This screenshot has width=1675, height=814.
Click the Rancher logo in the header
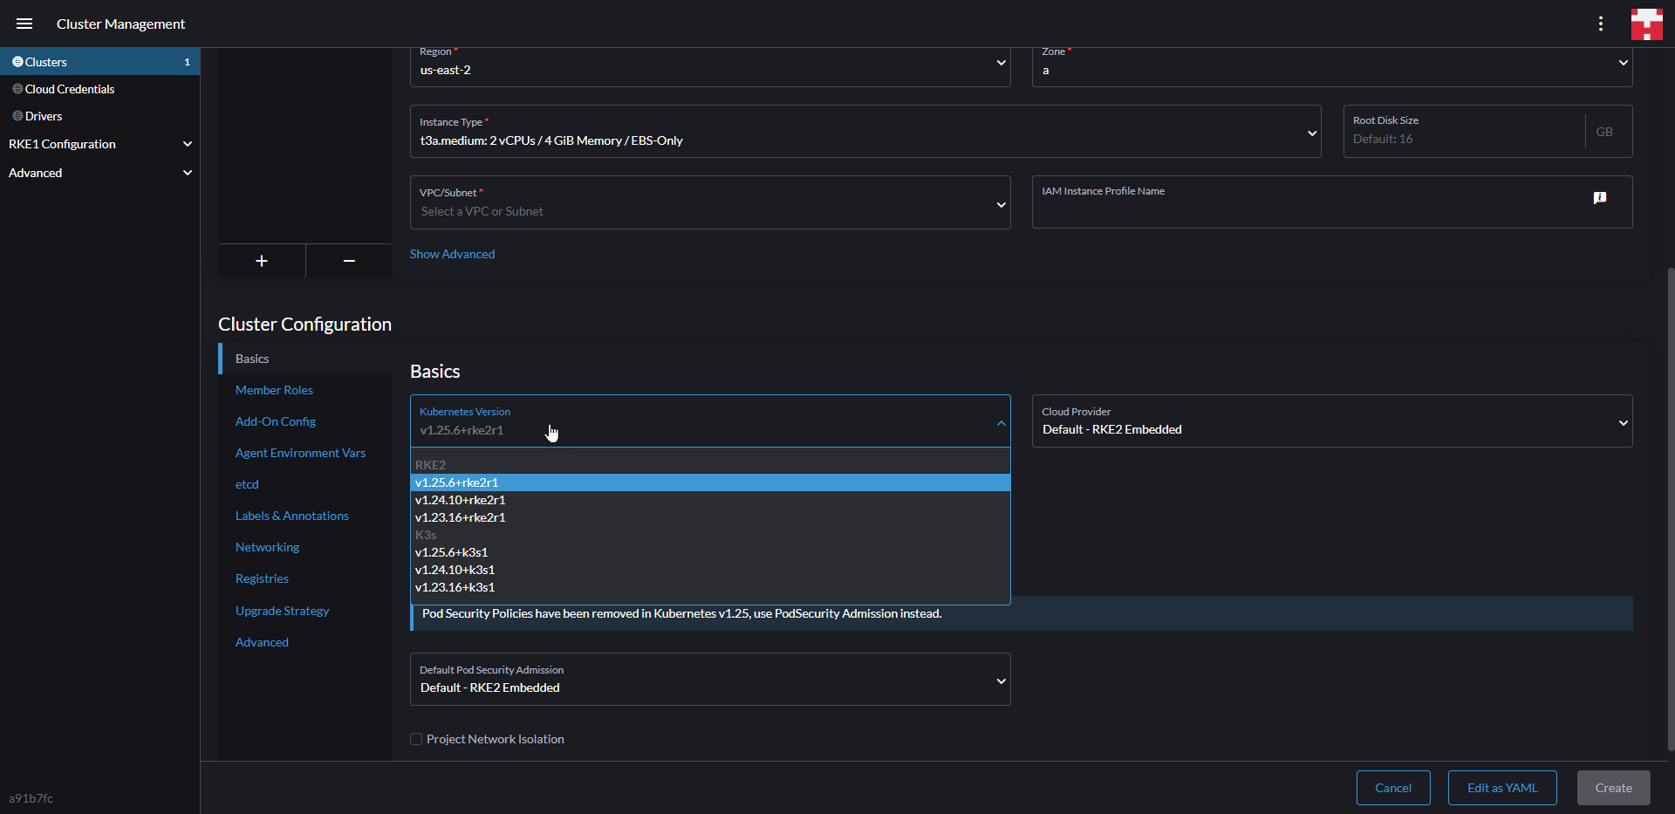pyautogui.click(x=1646, y=24)
